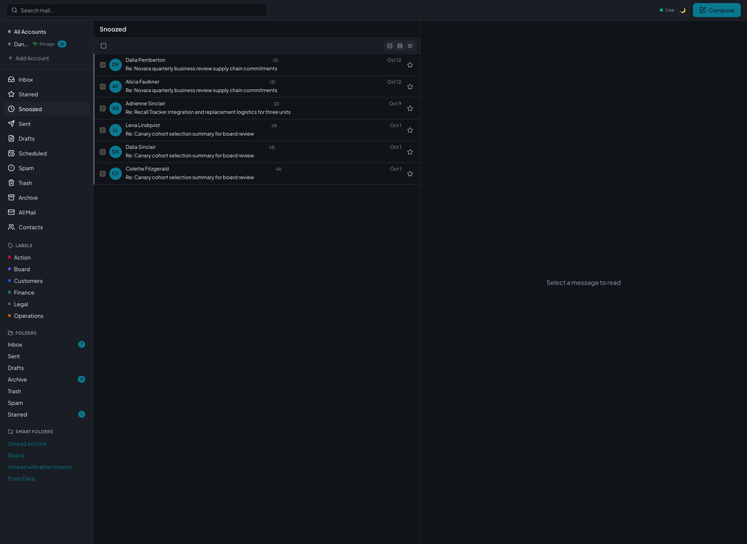Check the Dalia Pemberton message checkbox
Screen dimensions: 747x544
coord(103,65)
